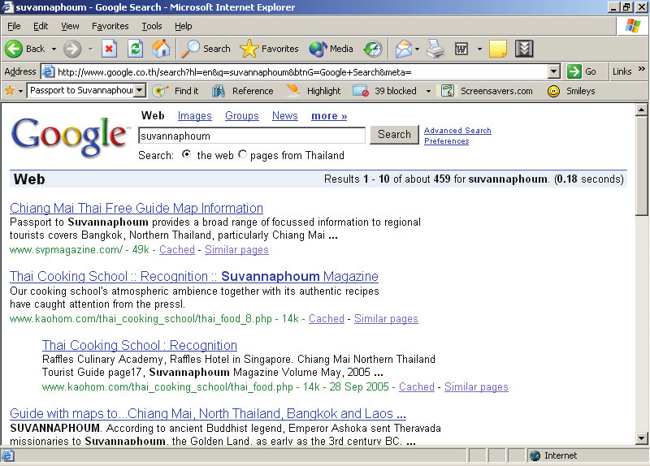This screenshot has height=466, width=650.
Task: Open the Help menu
Action: pos(184,26)
